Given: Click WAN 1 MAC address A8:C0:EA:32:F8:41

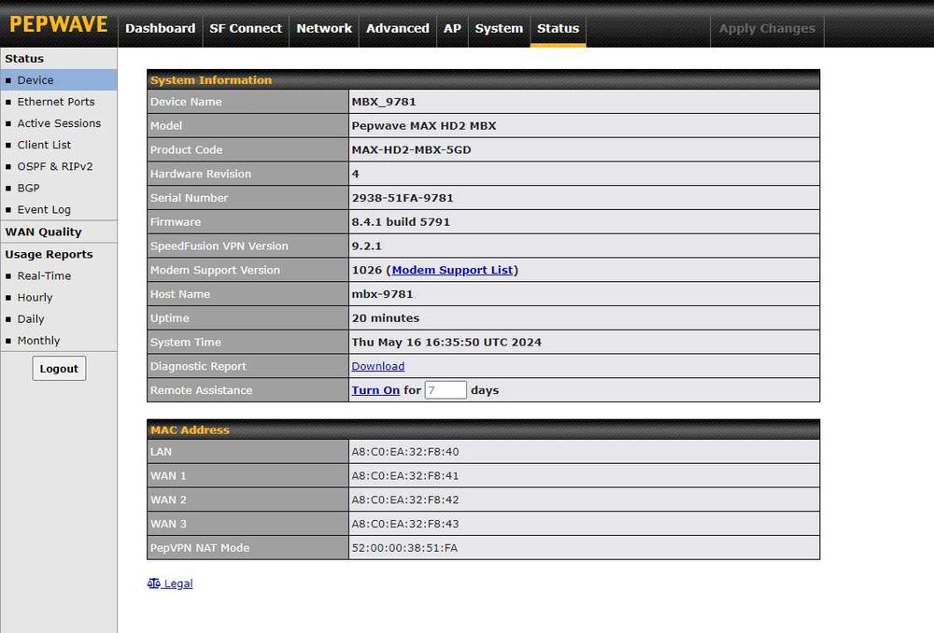Looking at the screenshot, I should [405, 476].
